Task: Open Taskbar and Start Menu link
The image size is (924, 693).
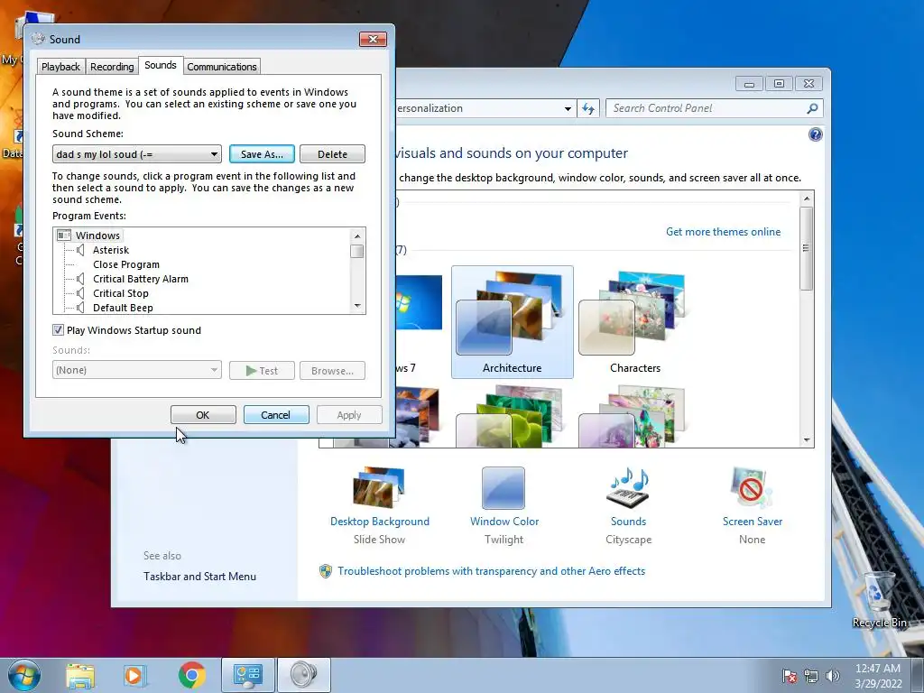Action: (199, 577)
